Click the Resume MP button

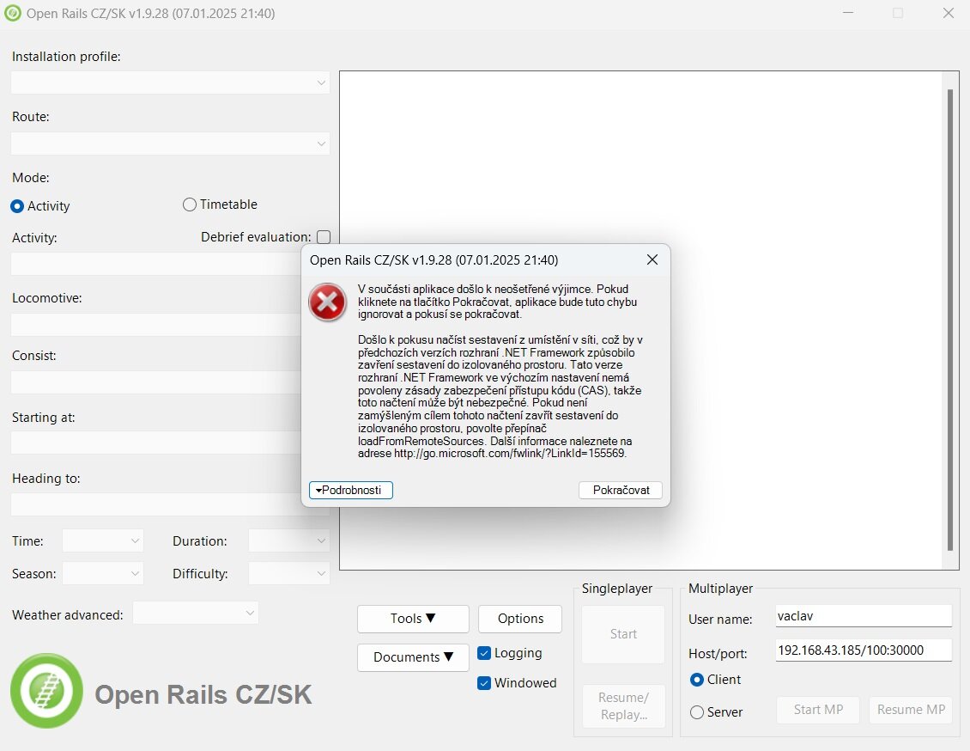(911, 710)
